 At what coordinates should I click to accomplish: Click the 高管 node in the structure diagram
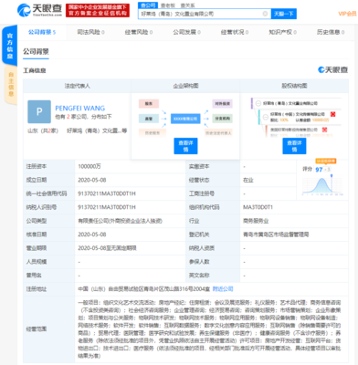[x=149, y=119]
